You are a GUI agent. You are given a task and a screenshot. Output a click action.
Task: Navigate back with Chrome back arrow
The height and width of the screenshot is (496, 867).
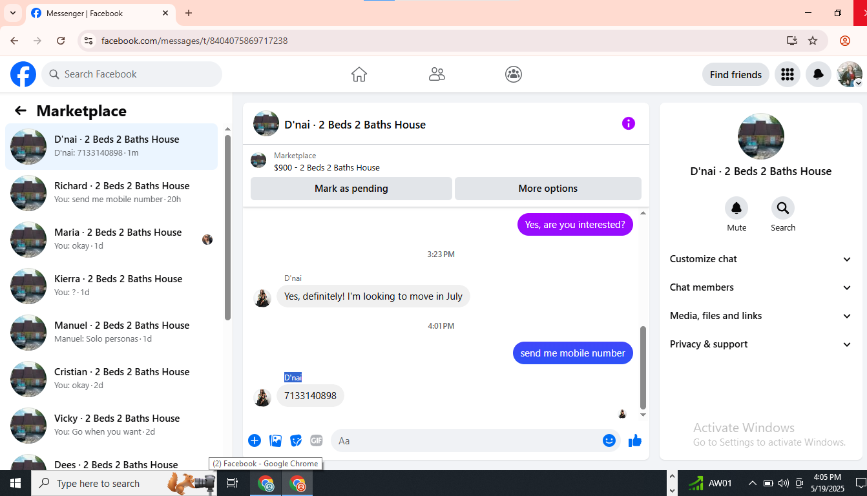tap(14, 41)
